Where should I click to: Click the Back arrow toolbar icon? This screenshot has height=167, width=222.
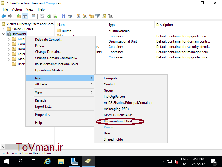click(x=4, y=16)
